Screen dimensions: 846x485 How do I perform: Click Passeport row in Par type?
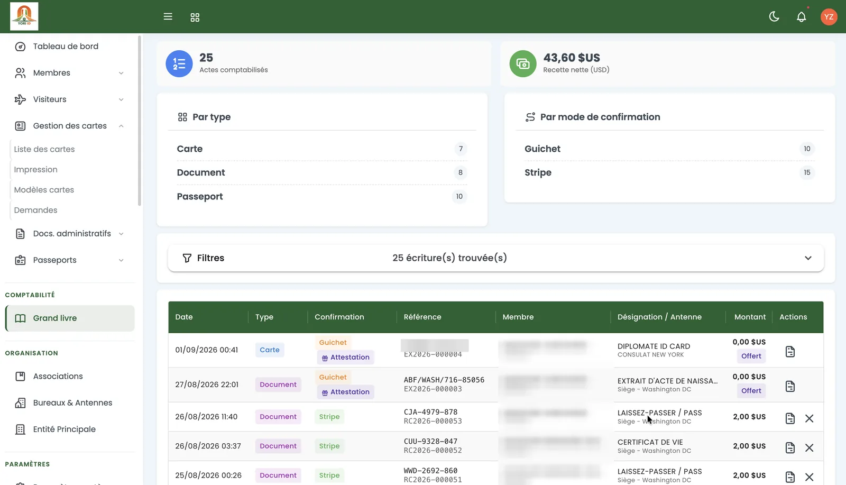pos(321,197)
